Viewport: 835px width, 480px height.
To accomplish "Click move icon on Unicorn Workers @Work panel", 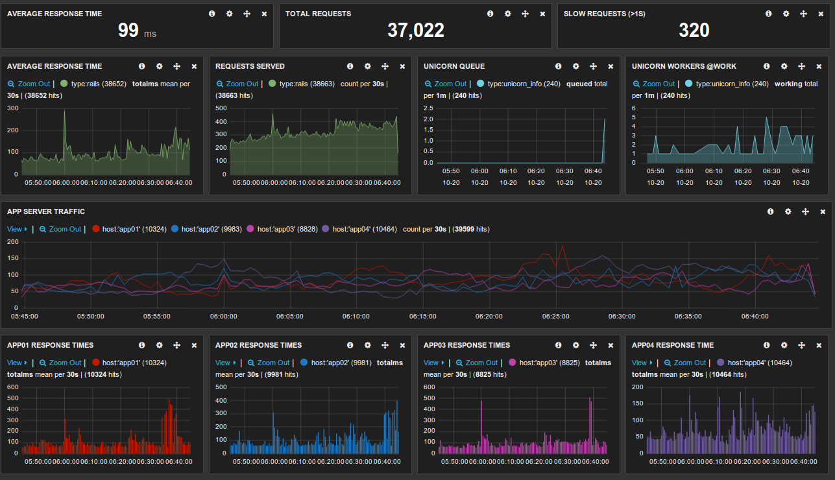I will point(802,66).
